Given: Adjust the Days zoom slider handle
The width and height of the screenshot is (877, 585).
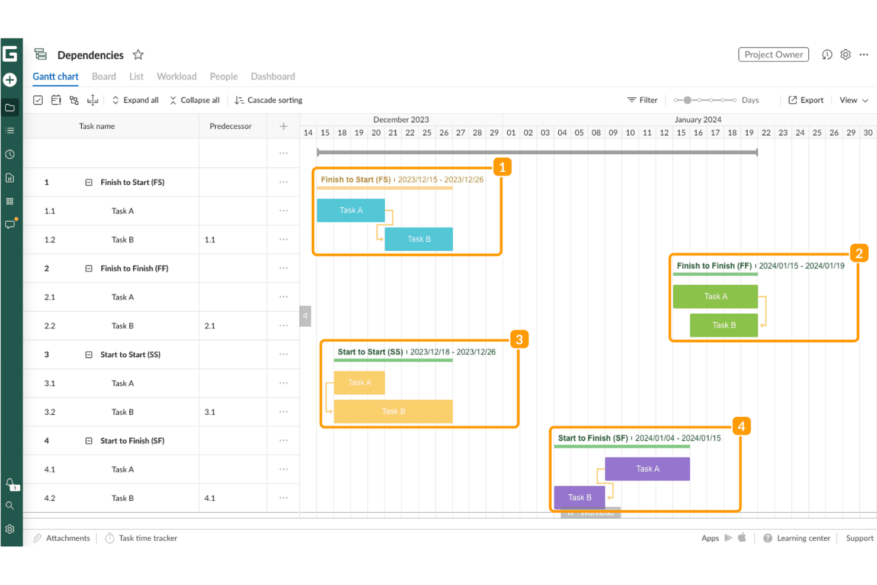Looking at the screenshot, I should [687, 100].
